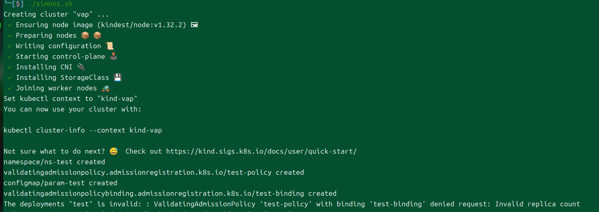Click the joystick emoji after Starting control-plane

click(113, 56)
